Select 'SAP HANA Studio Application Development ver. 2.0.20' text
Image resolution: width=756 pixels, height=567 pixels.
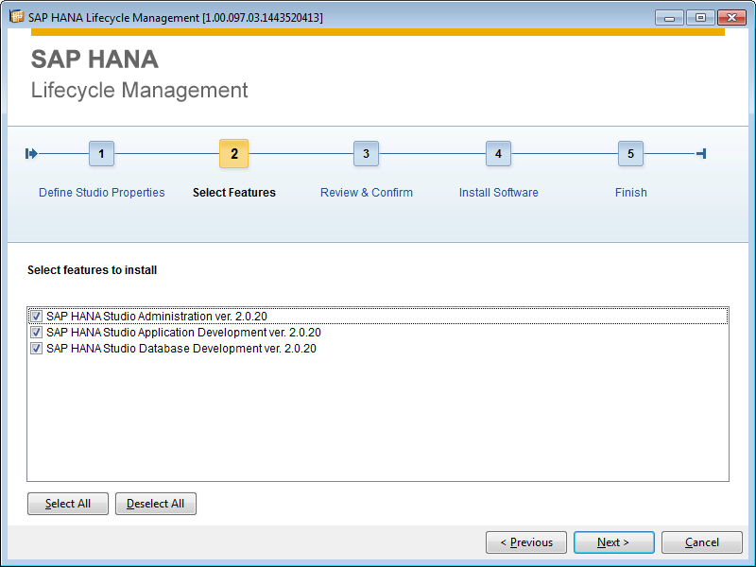pyautogui.click(x=183, y=333)
